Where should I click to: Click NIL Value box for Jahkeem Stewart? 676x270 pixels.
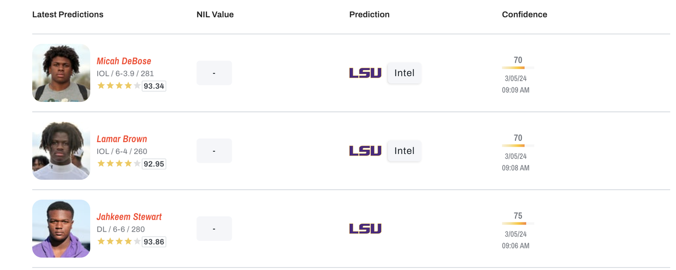(x=214, y=229)
